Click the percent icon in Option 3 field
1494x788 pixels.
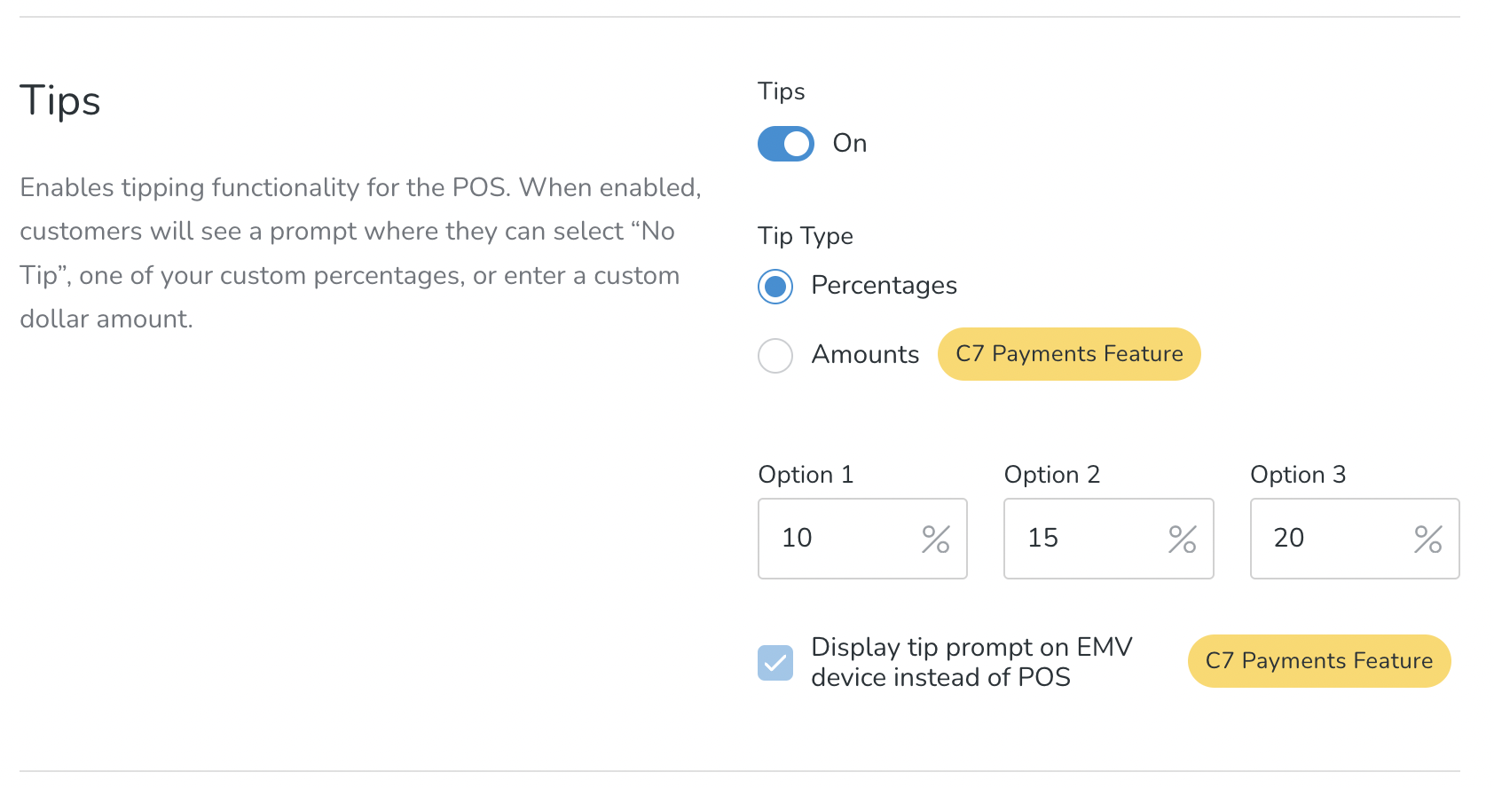(x=1428, y=539)
